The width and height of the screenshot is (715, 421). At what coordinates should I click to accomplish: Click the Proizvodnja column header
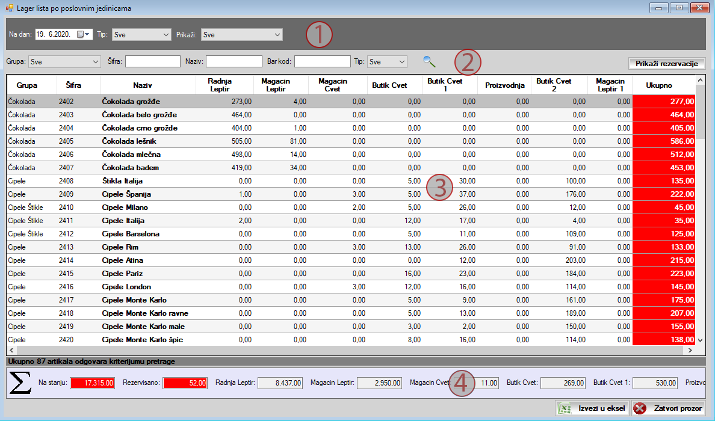[x=505, y=85]
